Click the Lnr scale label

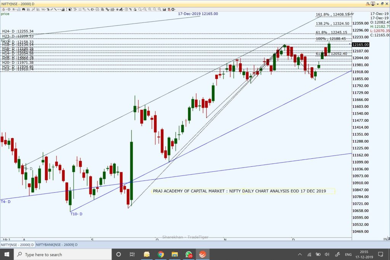coord(351,14)
